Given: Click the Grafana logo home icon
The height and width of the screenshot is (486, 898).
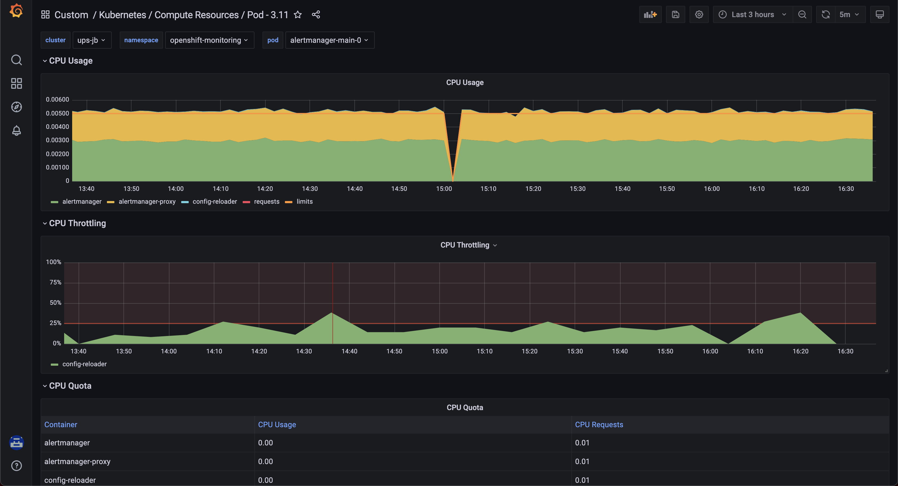Looking at the screenshot, I should click(16, 11).
